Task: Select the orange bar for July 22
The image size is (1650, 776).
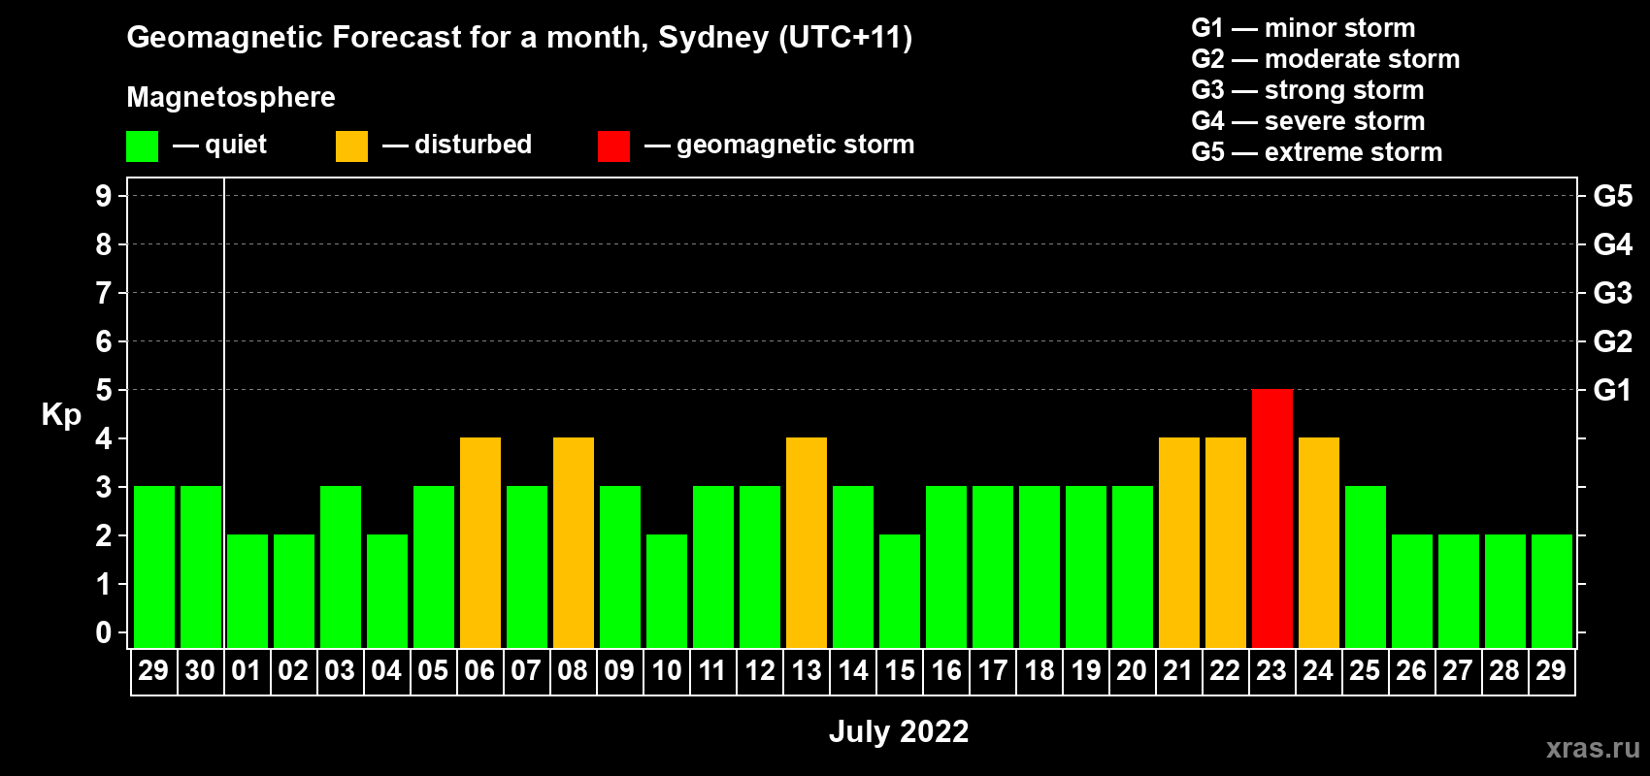Action: 1226,542
